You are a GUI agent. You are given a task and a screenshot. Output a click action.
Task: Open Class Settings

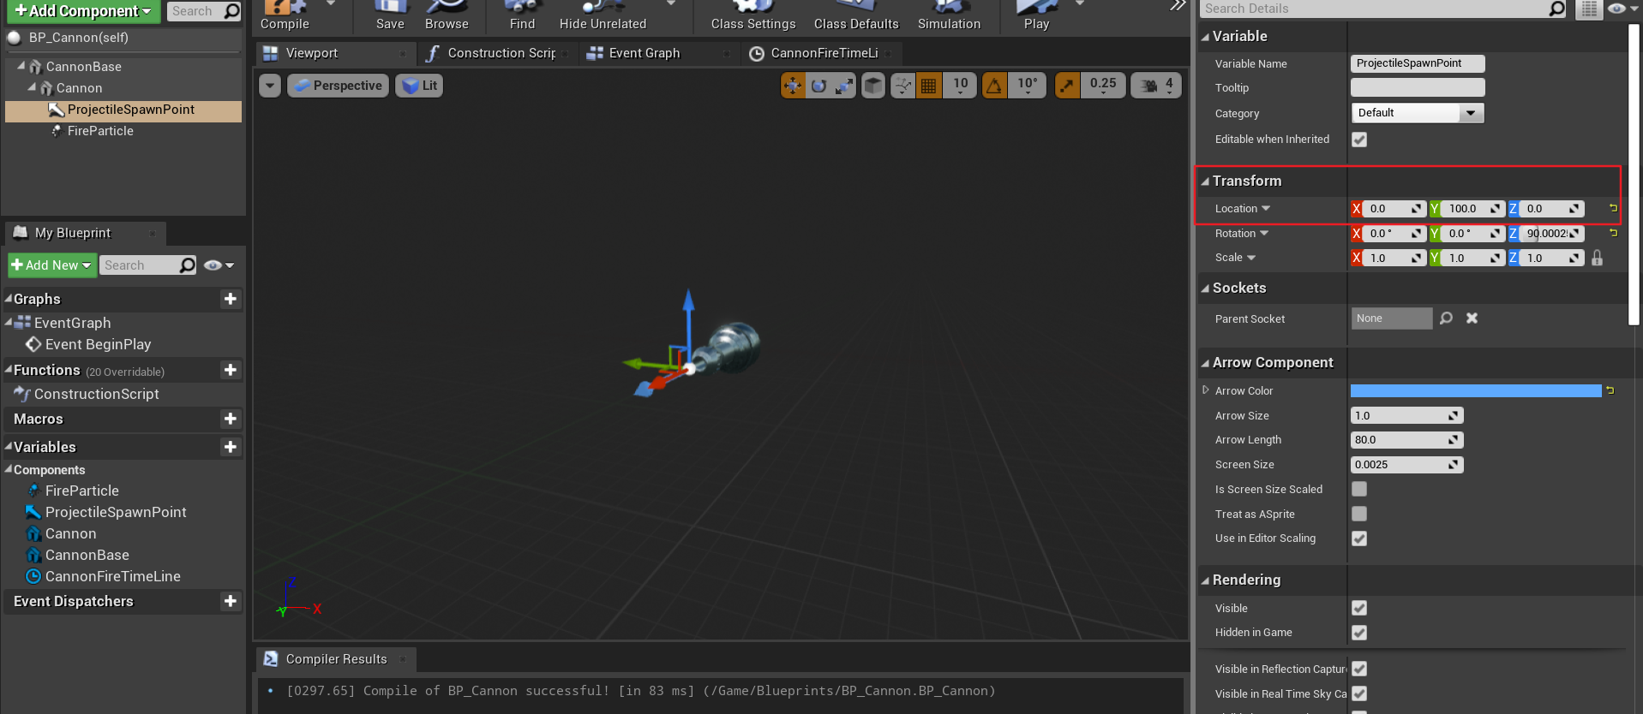point(753,15)
